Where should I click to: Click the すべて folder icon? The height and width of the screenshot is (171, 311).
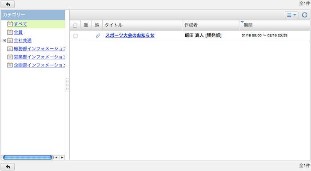tap(10, 24)
